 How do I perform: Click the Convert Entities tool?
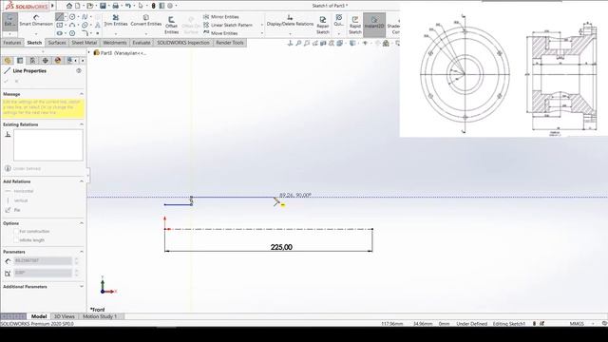coord(145,21)
